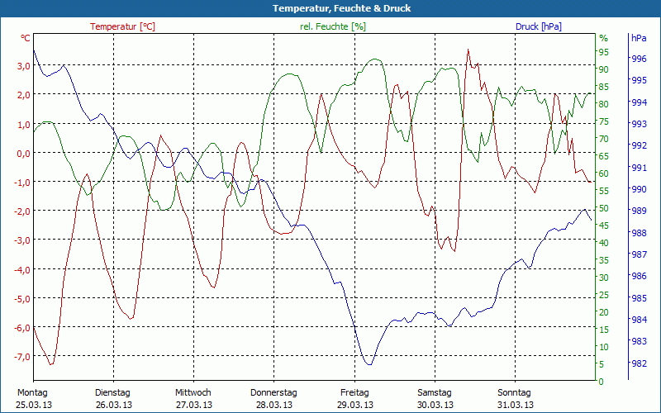Click the date 31.03.13 on the time axis
661x413 pixels.
click(x=516, y=405)
